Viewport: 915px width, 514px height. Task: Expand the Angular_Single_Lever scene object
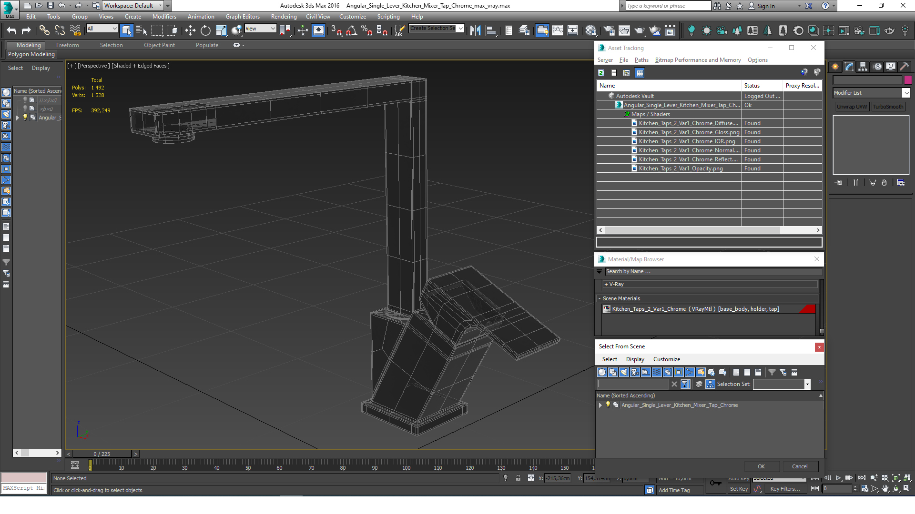pyautogui.click(x=600, y=405)
